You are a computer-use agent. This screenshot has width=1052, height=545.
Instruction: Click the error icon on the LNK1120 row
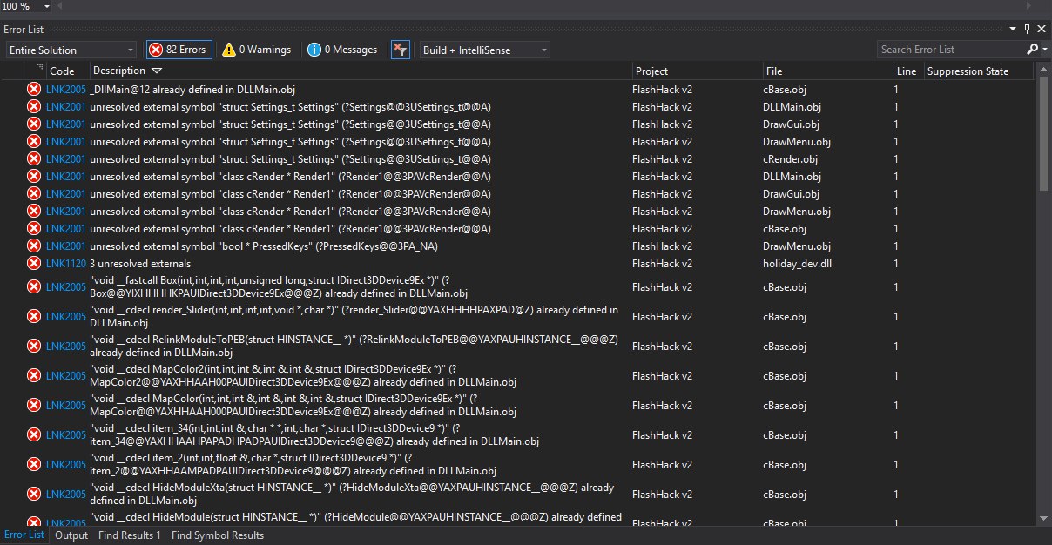(x=34, y=263)
